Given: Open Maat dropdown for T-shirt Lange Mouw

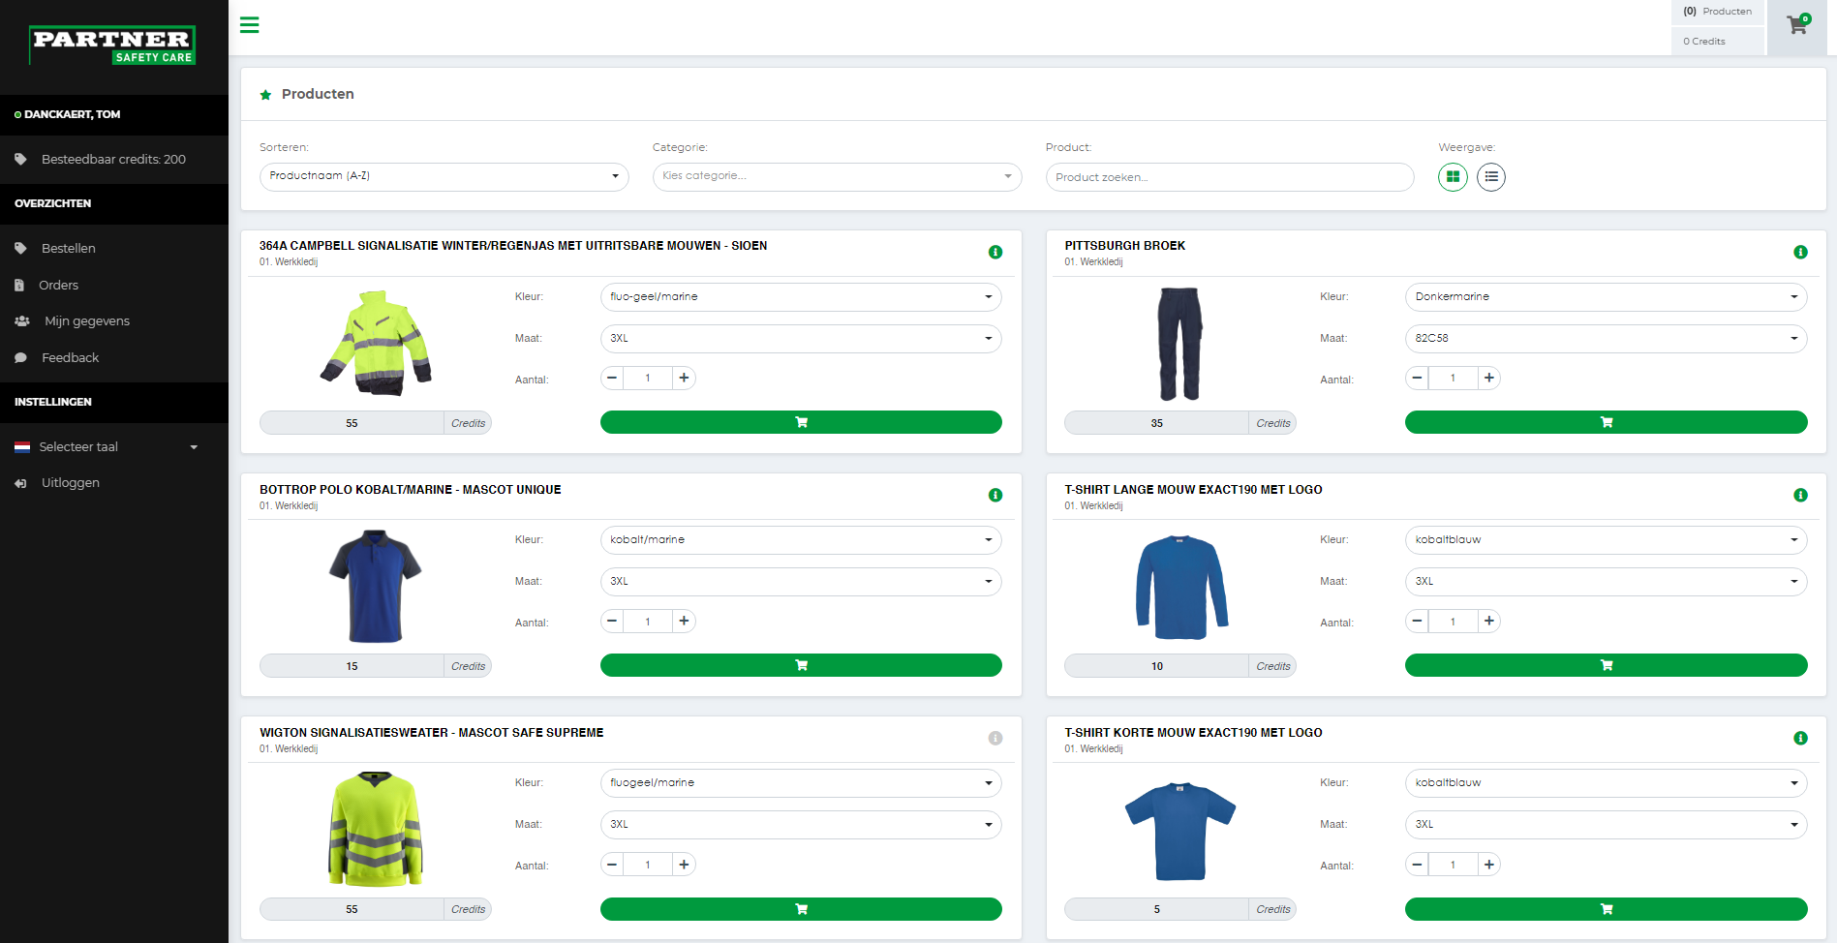Looking at the screenshot, I should 1606,582.
